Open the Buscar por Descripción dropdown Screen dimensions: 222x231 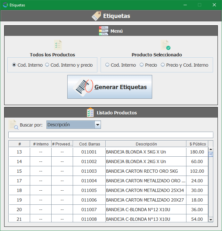pos(98,125)
